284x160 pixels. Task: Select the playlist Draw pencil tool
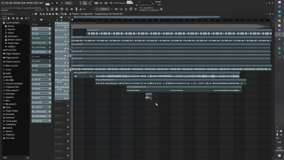41,14
